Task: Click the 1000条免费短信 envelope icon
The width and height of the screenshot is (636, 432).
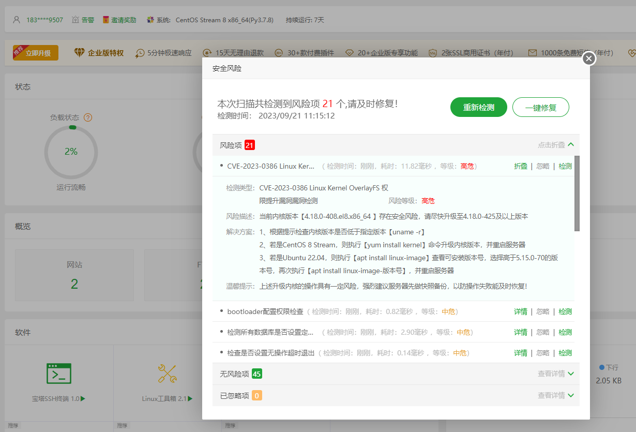Action: click(x=533, y=53)
